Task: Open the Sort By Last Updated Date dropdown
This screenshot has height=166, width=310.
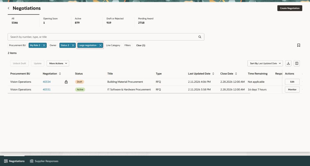Action: pos(265,63)
